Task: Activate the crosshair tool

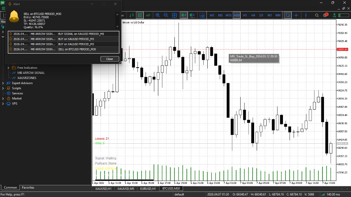Action: coord(296,15)
